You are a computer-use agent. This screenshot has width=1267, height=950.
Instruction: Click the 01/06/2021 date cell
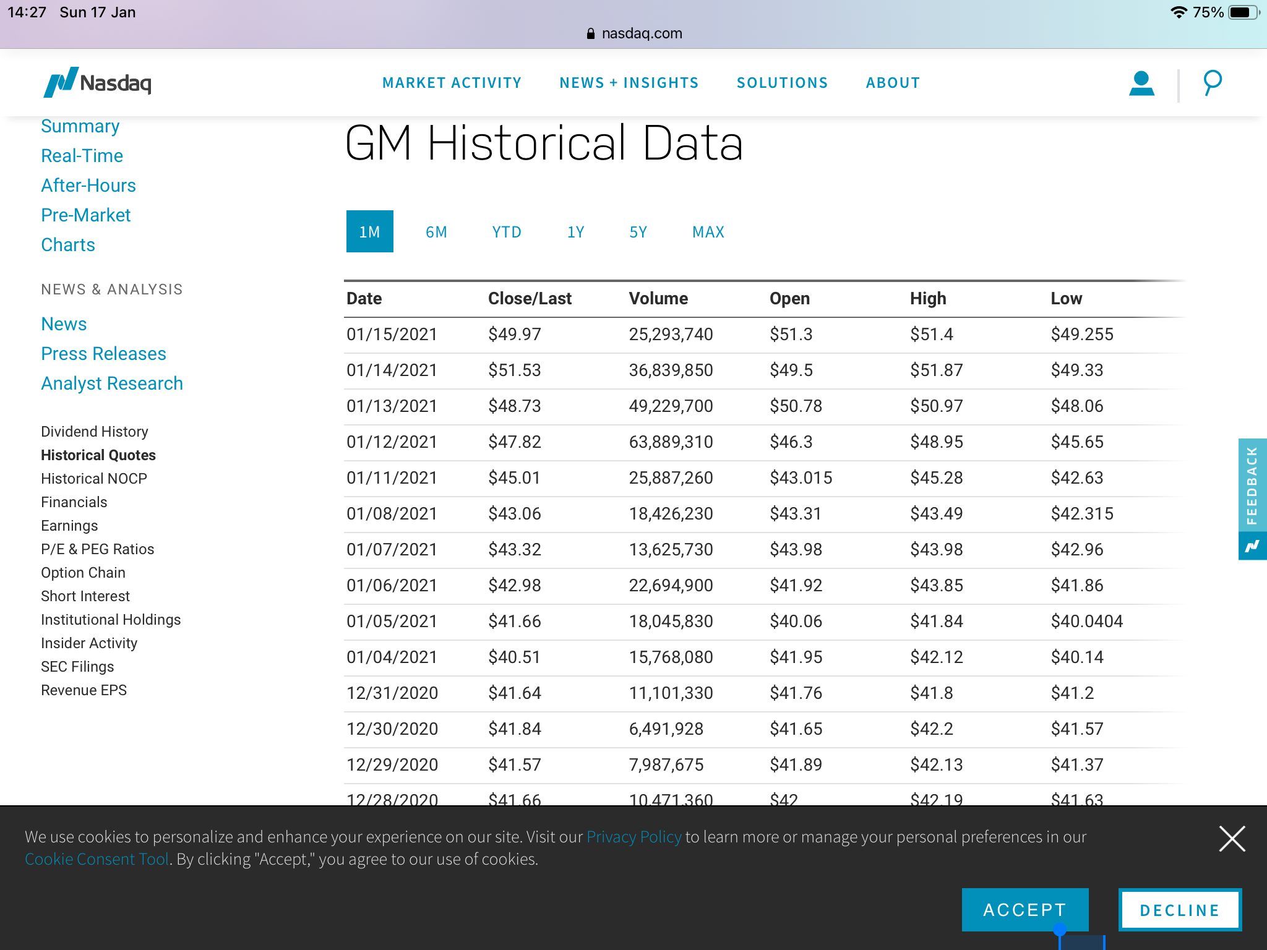[392, 586]
